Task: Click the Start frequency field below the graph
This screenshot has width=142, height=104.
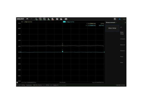Action: click(x=29, y=82)
